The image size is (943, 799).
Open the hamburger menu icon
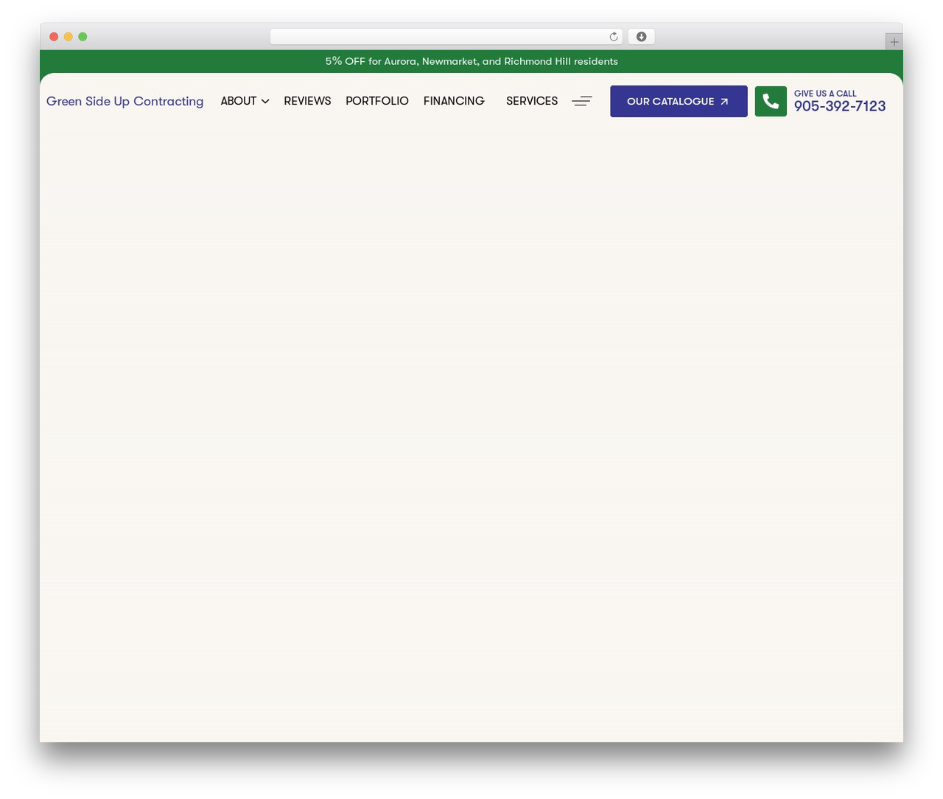point(582,101)
